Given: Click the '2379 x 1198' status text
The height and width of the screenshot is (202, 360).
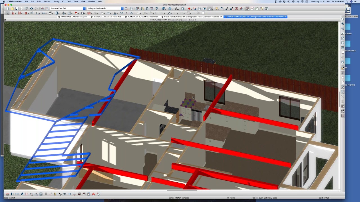Looking at the screenshot, I should point(324,198).
